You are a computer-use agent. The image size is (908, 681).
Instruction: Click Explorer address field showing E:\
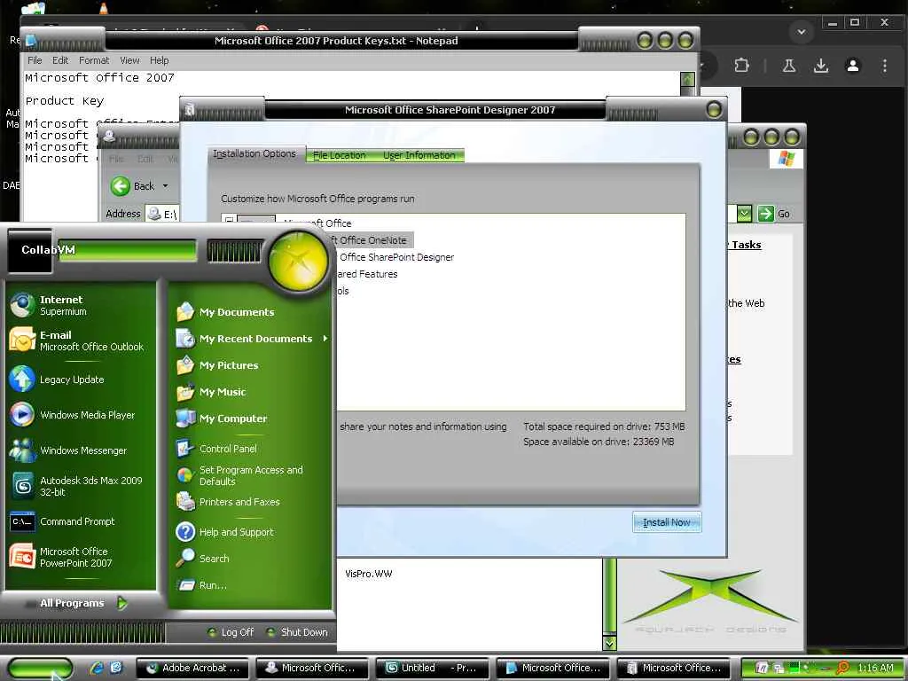pyautogui.click(x=162, y=214)
